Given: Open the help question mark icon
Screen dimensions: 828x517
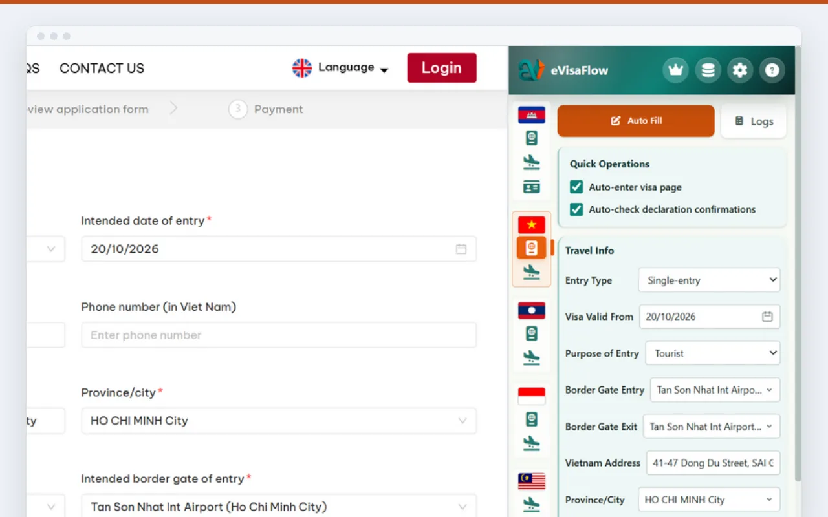Looking at the screenshot, I should point(772,70).
